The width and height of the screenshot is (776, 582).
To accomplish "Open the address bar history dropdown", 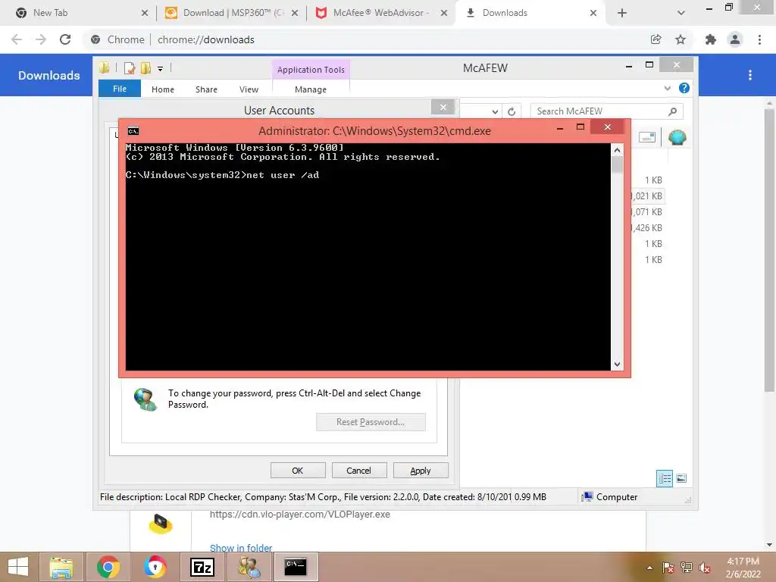I will click(x=495, y=112).
